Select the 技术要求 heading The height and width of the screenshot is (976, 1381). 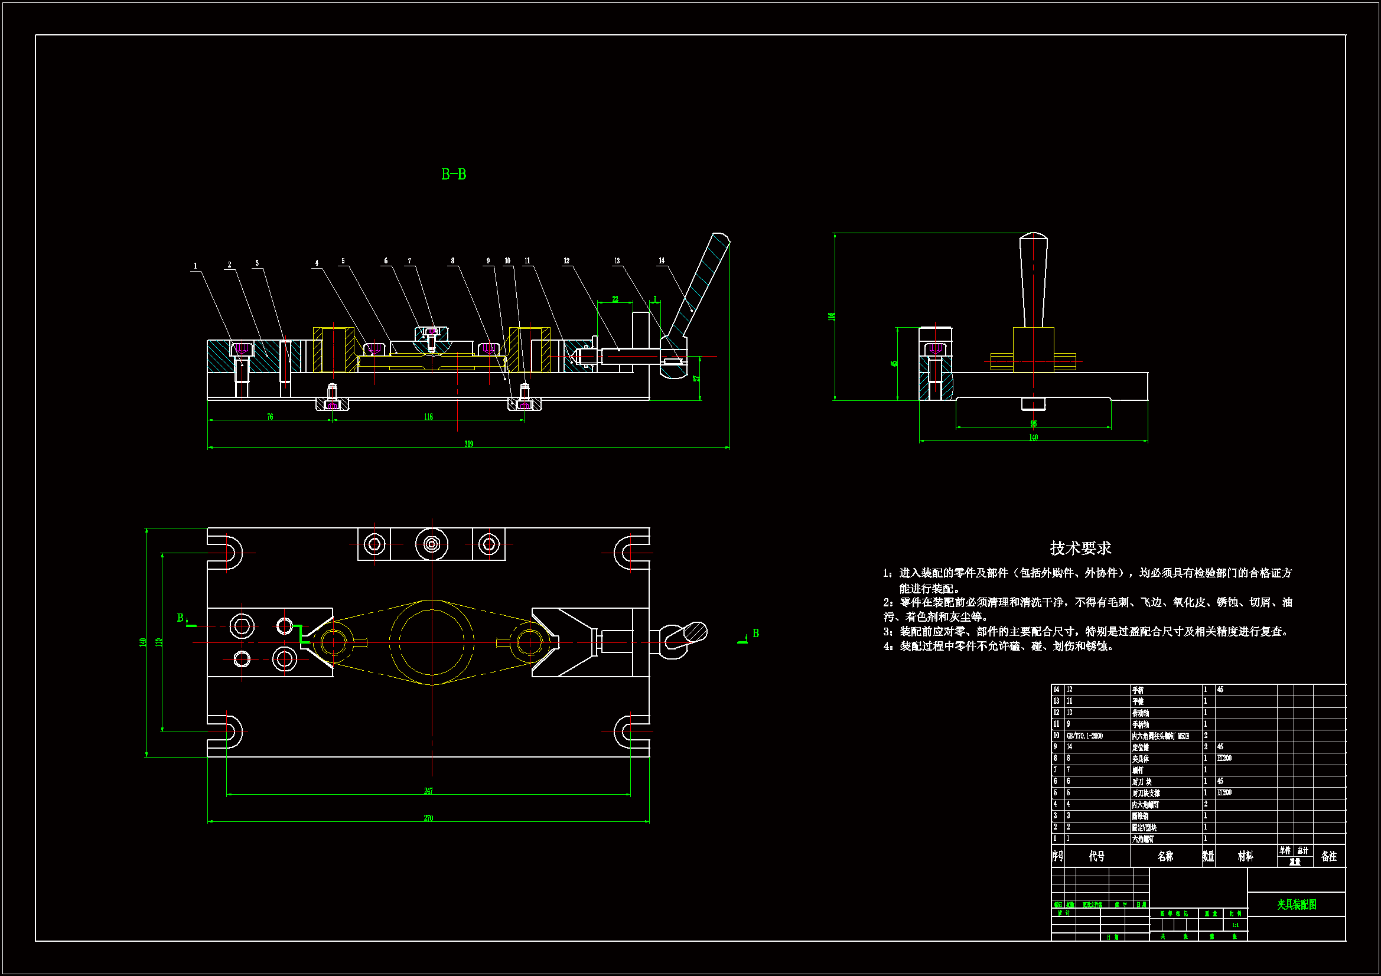click(1080, 548)
